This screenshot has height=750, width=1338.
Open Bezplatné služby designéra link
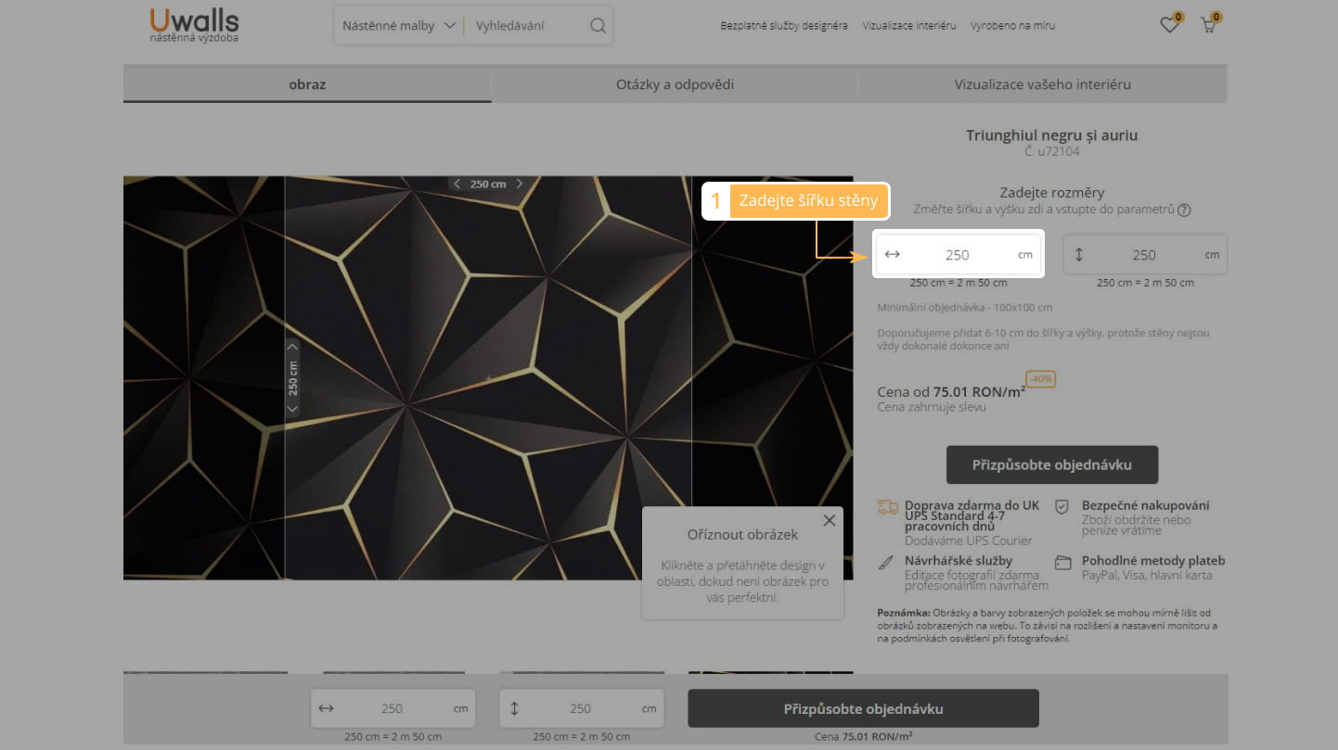click(x=783, y=26)
